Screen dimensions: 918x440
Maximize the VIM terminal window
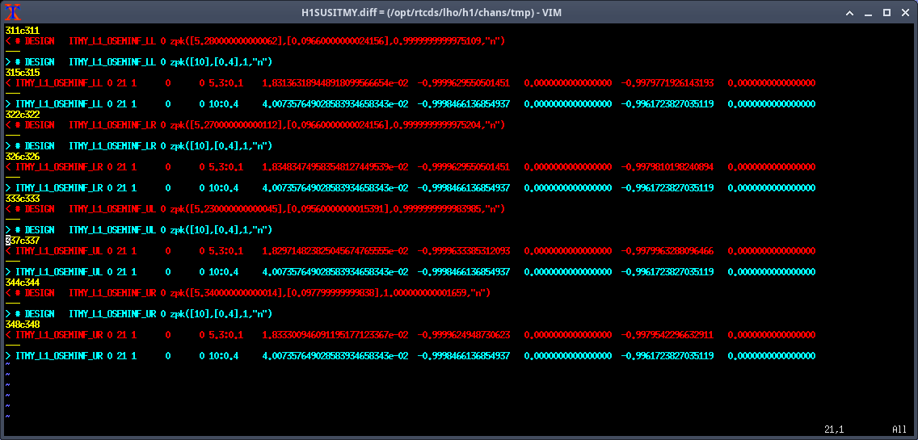coord(886,13)
